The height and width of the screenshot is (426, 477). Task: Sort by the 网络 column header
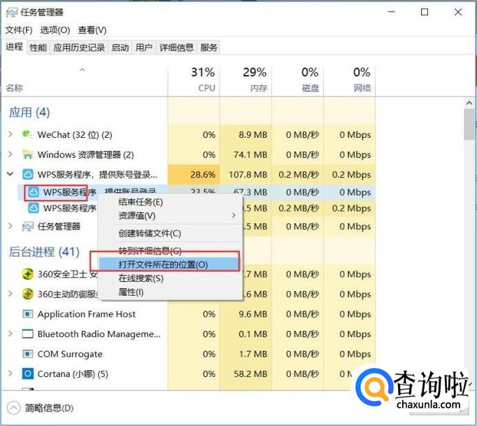(350, 80)
